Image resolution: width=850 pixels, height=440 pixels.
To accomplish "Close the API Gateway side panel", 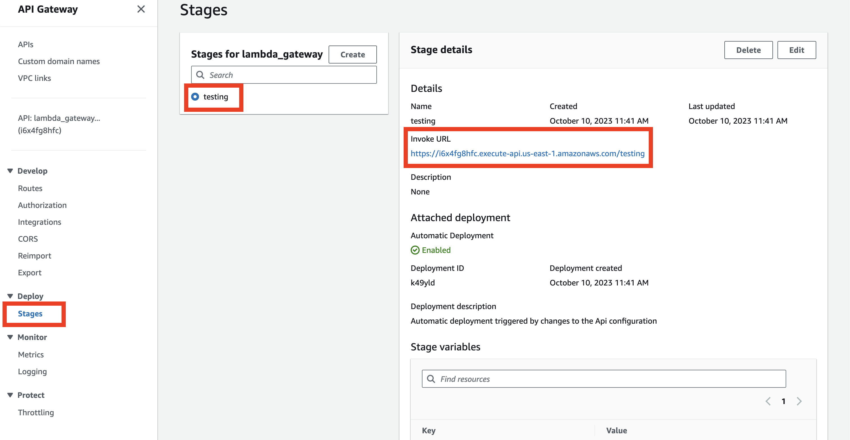I will pyautogui.click(x=141, y=9).
